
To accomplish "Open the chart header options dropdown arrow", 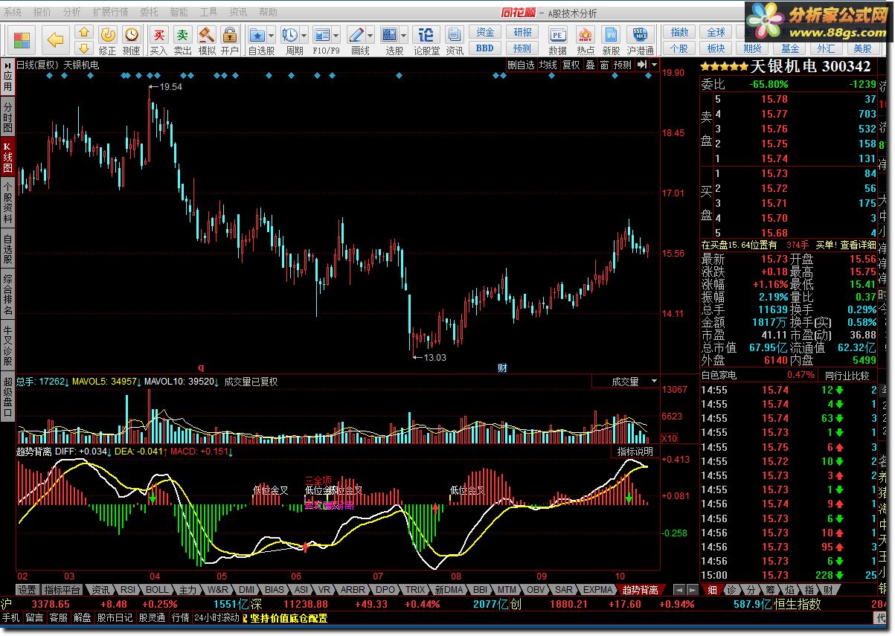I will pyautogui.click(x=654, y=65).
